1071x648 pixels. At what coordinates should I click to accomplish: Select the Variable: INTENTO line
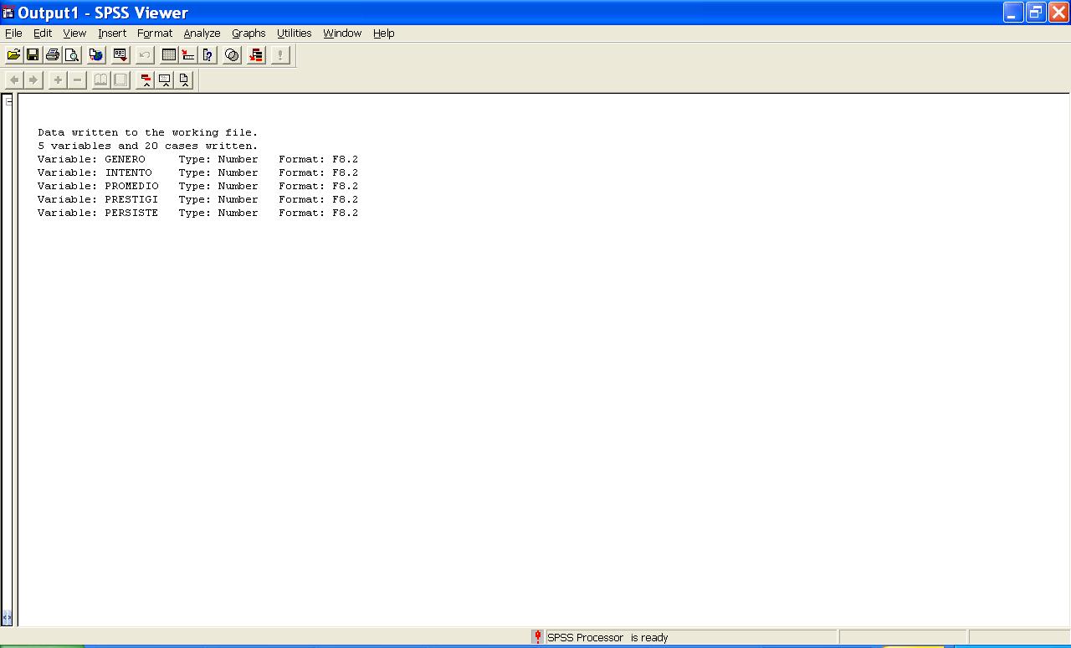197,172
